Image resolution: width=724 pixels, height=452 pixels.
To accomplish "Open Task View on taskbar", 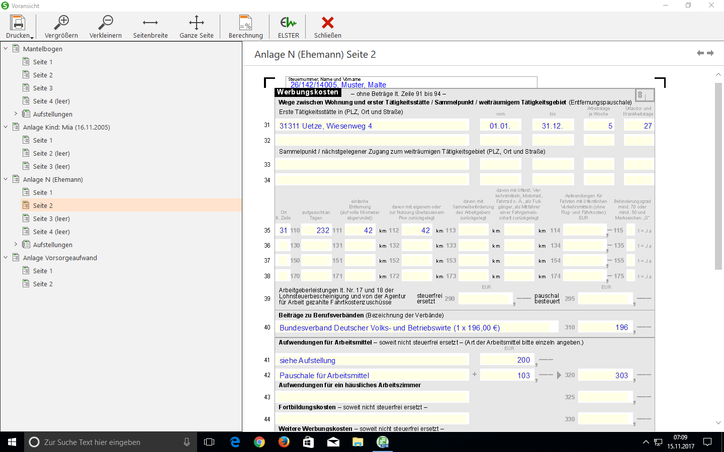I will 209,442.
